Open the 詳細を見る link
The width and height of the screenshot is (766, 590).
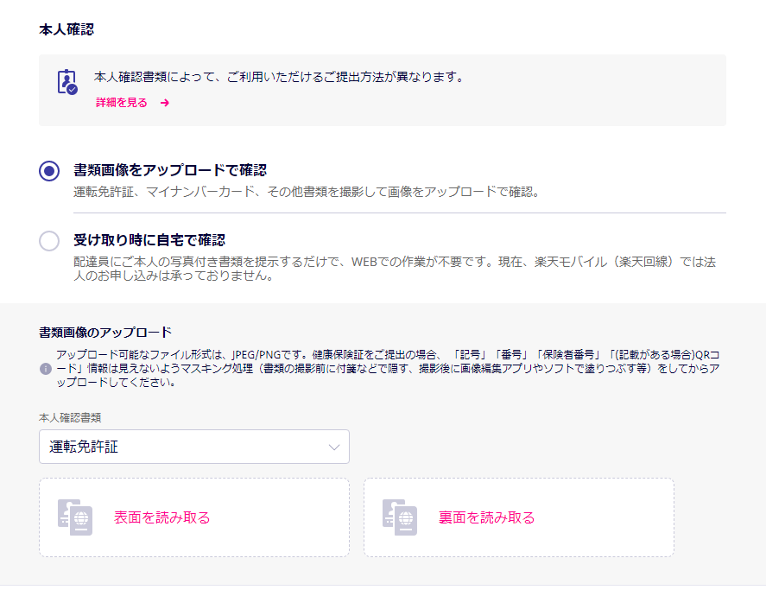[x=122, y=103]
